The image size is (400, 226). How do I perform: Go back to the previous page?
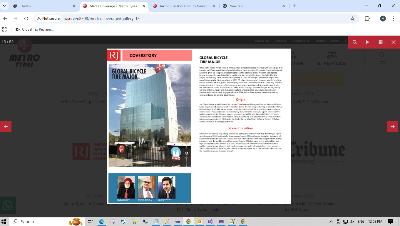5,19
